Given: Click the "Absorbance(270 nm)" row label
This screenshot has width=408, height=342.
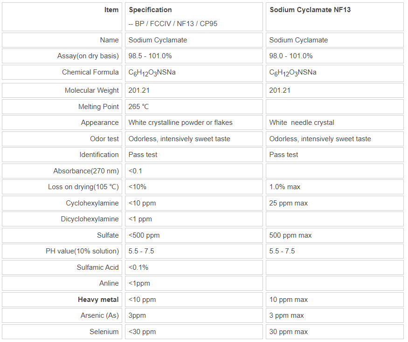Looking at the screenshot, I should tap(86, 171).
